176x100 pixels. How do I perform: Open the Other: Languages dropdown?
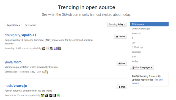point(142,67)
